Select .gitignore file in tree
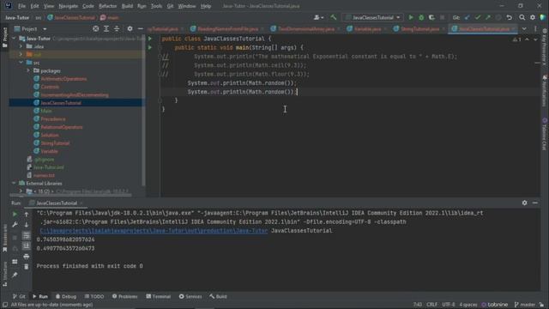Viewport: 549px width, 309px height. point(44,160)
